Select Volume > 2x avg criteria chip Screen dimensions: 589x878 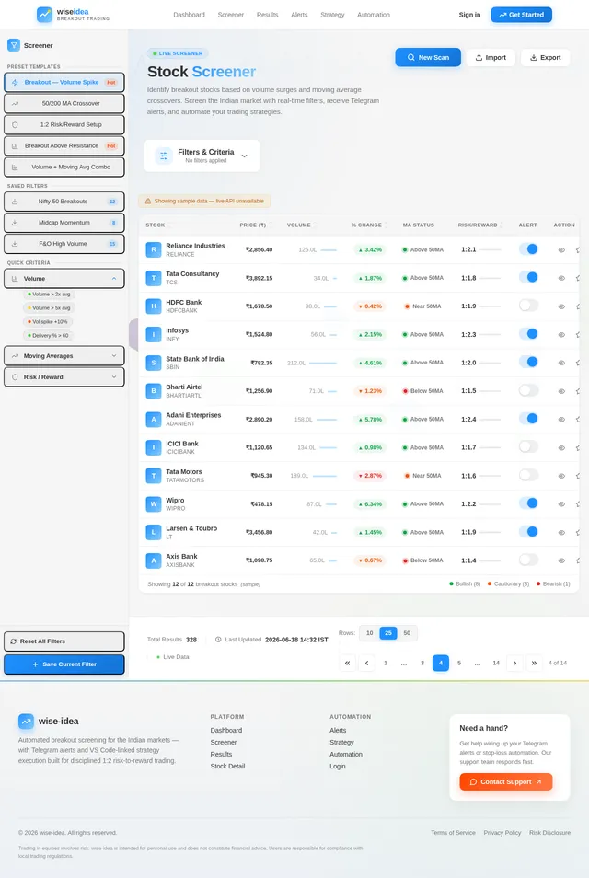tap(50, 294)
